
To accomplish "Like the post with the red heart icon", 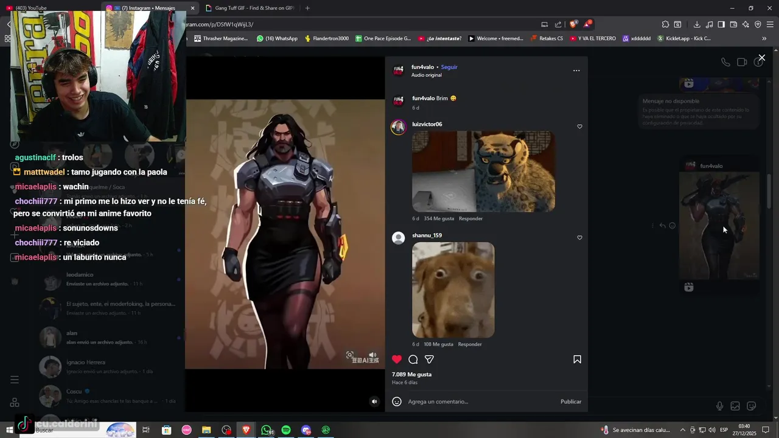I will (x=397, y=360).
